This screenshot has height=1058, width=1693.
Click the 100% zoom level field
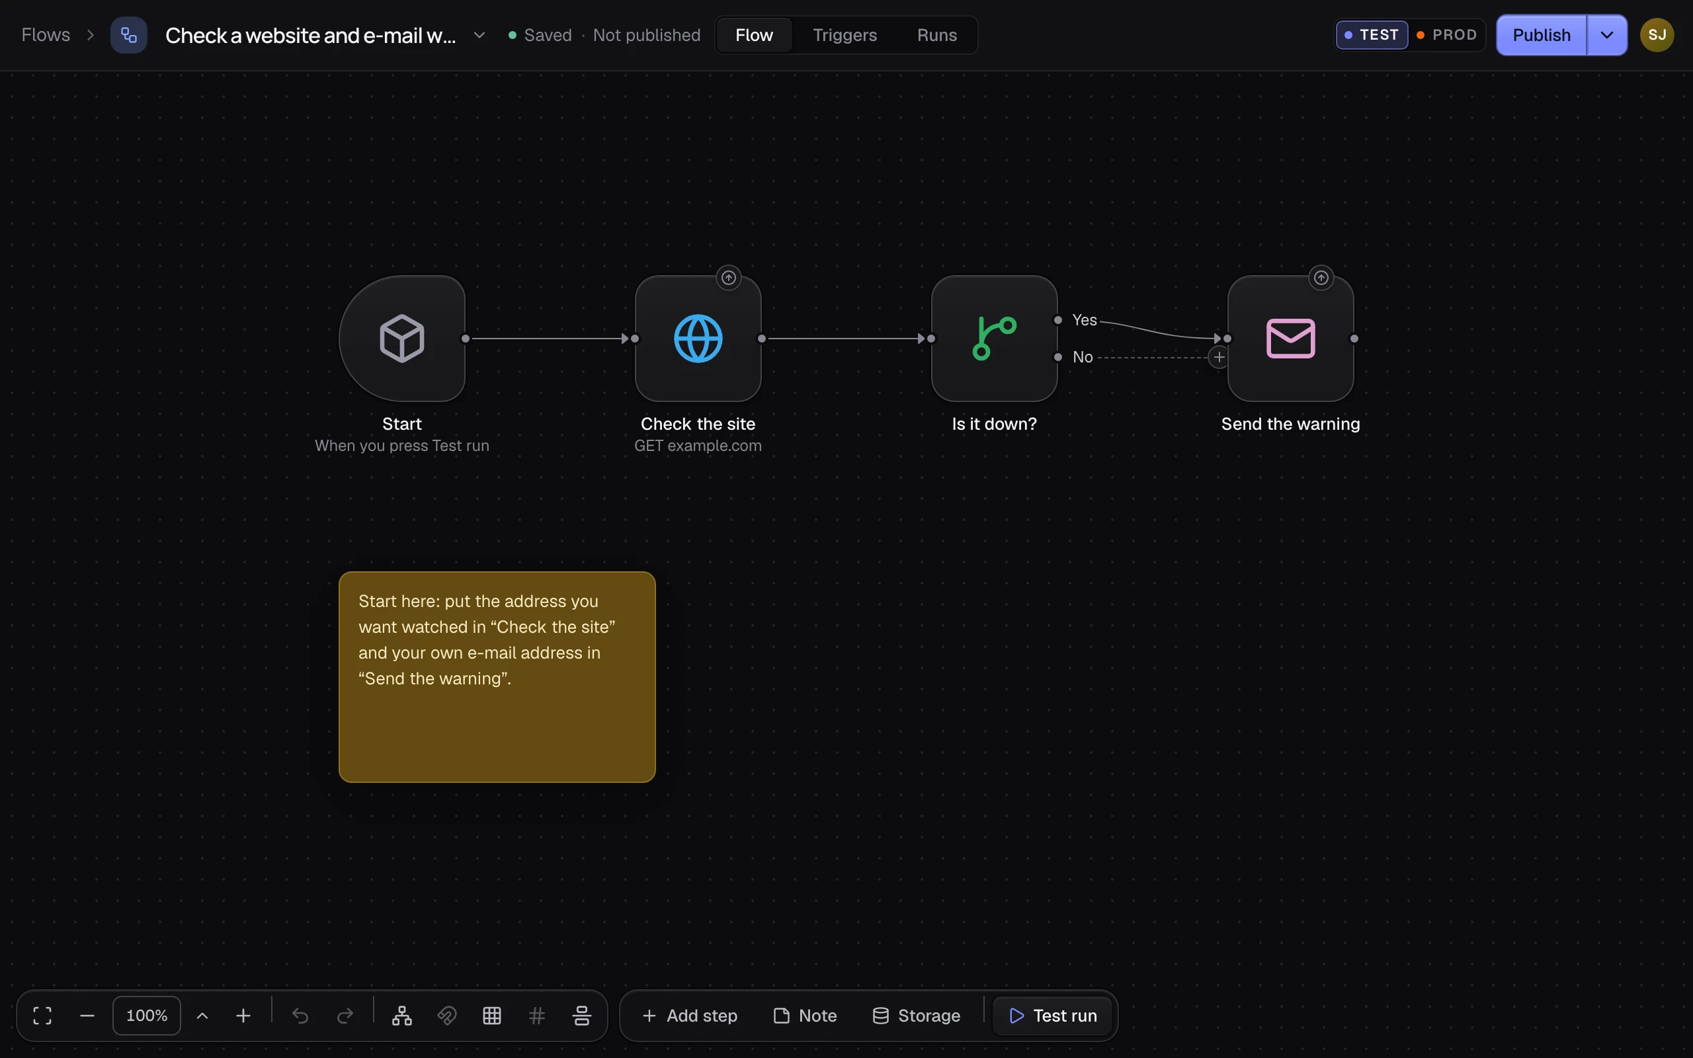click(147, 1015)
